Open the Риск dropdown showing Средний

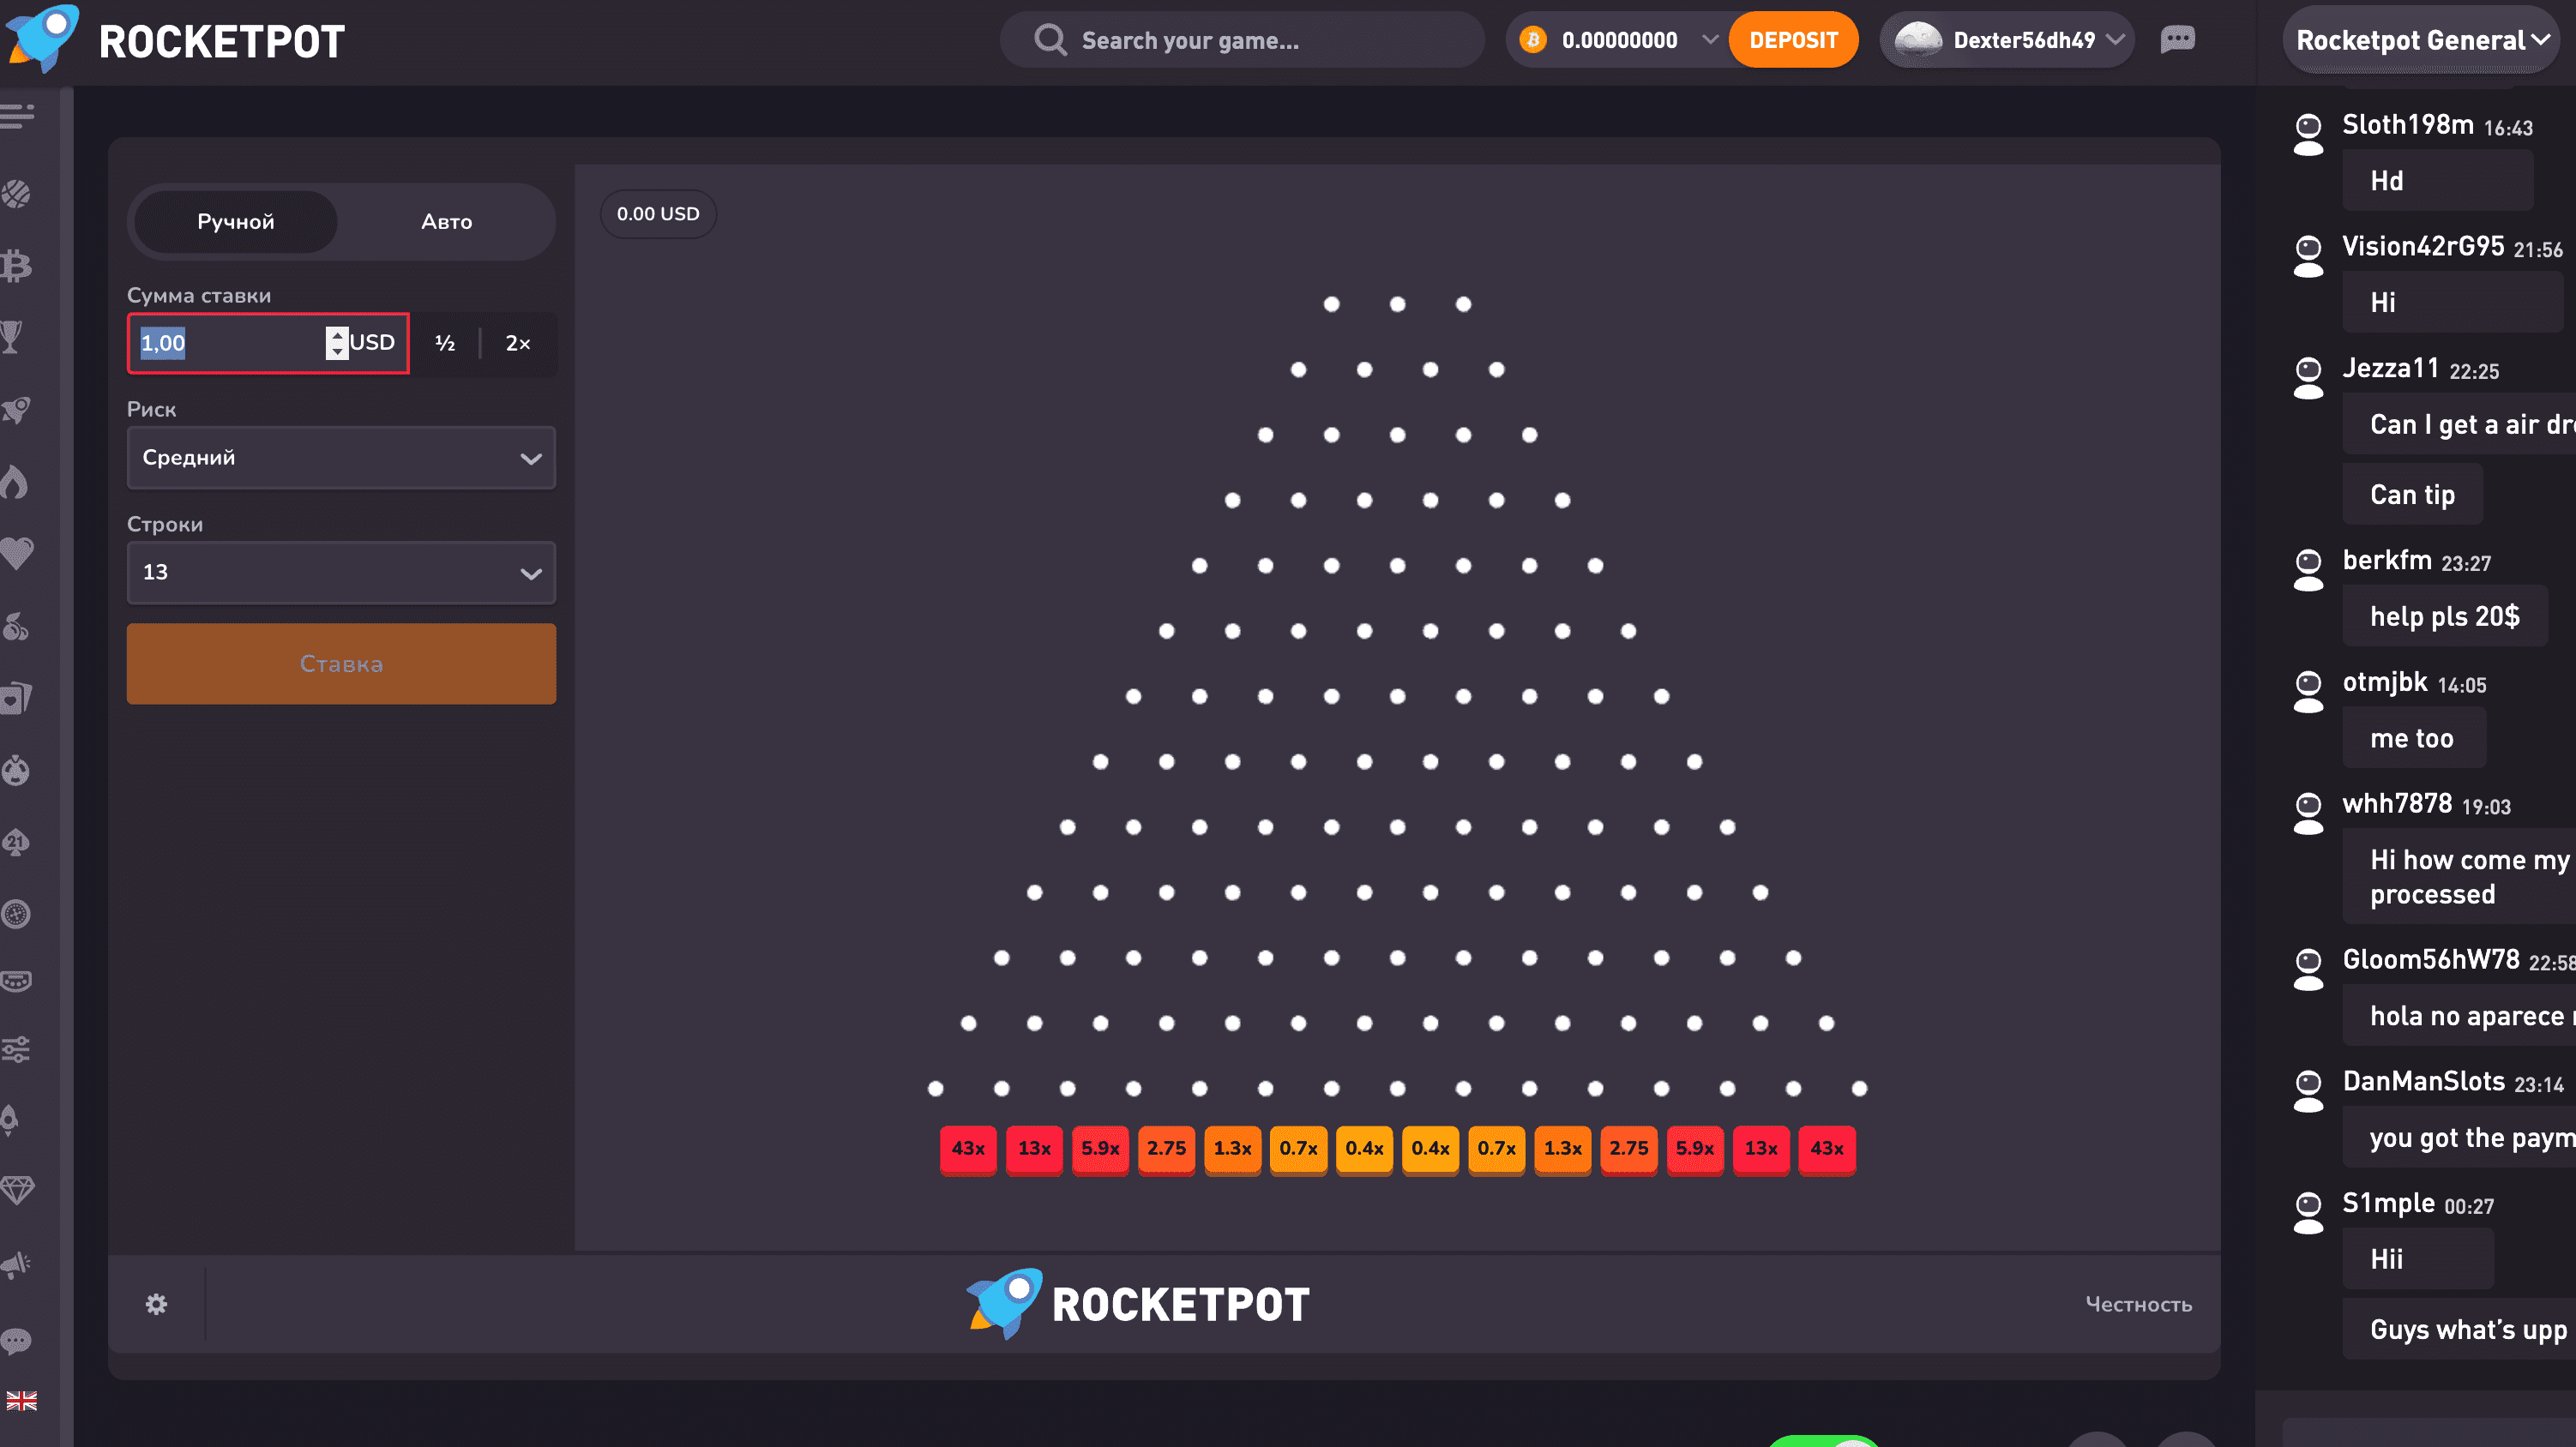pos(340,457)
